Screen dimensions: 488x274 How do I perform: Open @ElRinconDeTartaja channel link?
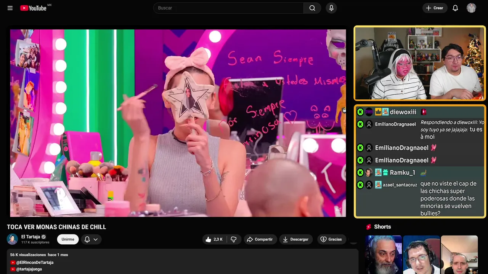click(x=35, y=263)
